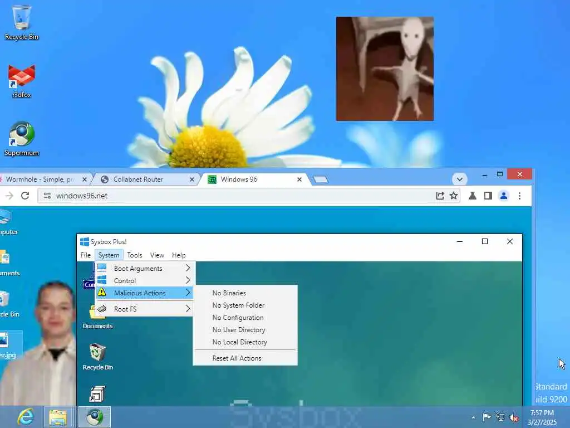Viewport: 570px width, 428px height.
Task: Minimize the Sysbox Plus window
Action: [x=459, y=241]
